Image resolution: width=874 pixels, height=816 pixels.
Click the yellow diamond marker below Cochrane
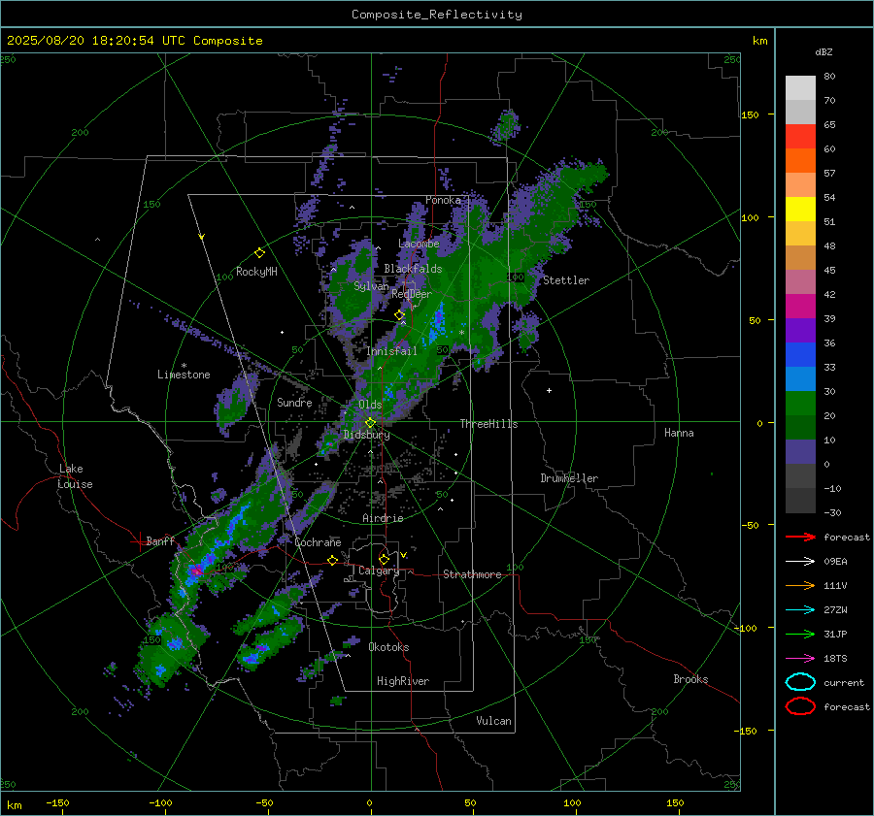point(332,560)
